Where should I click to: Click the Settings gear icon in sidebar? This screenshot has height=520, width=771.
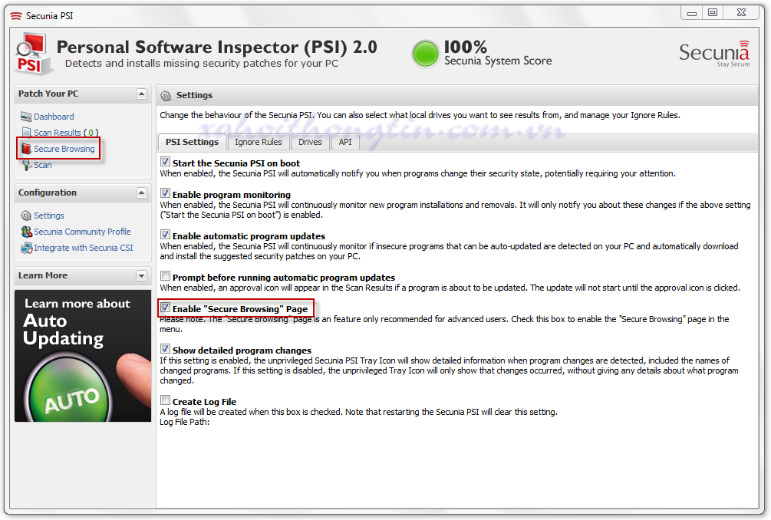[26, 216]
